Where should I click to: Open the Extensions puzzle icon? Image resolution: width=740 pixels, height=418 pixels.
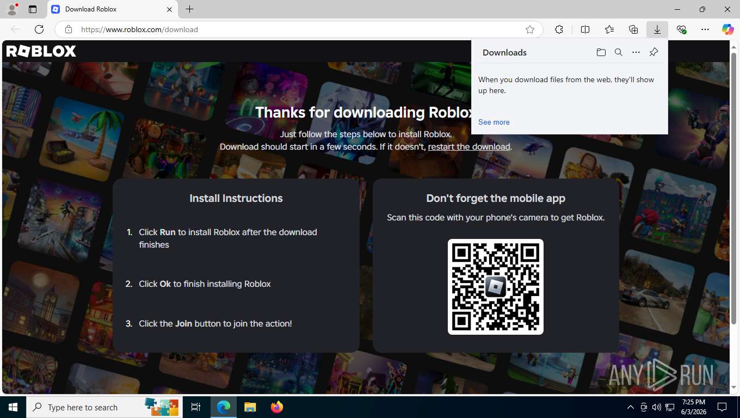click(559, 29)
